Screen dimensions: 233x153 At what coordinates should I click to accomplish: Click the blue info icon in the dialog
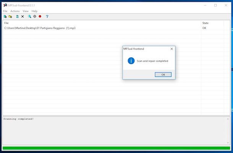coord(131,61)
